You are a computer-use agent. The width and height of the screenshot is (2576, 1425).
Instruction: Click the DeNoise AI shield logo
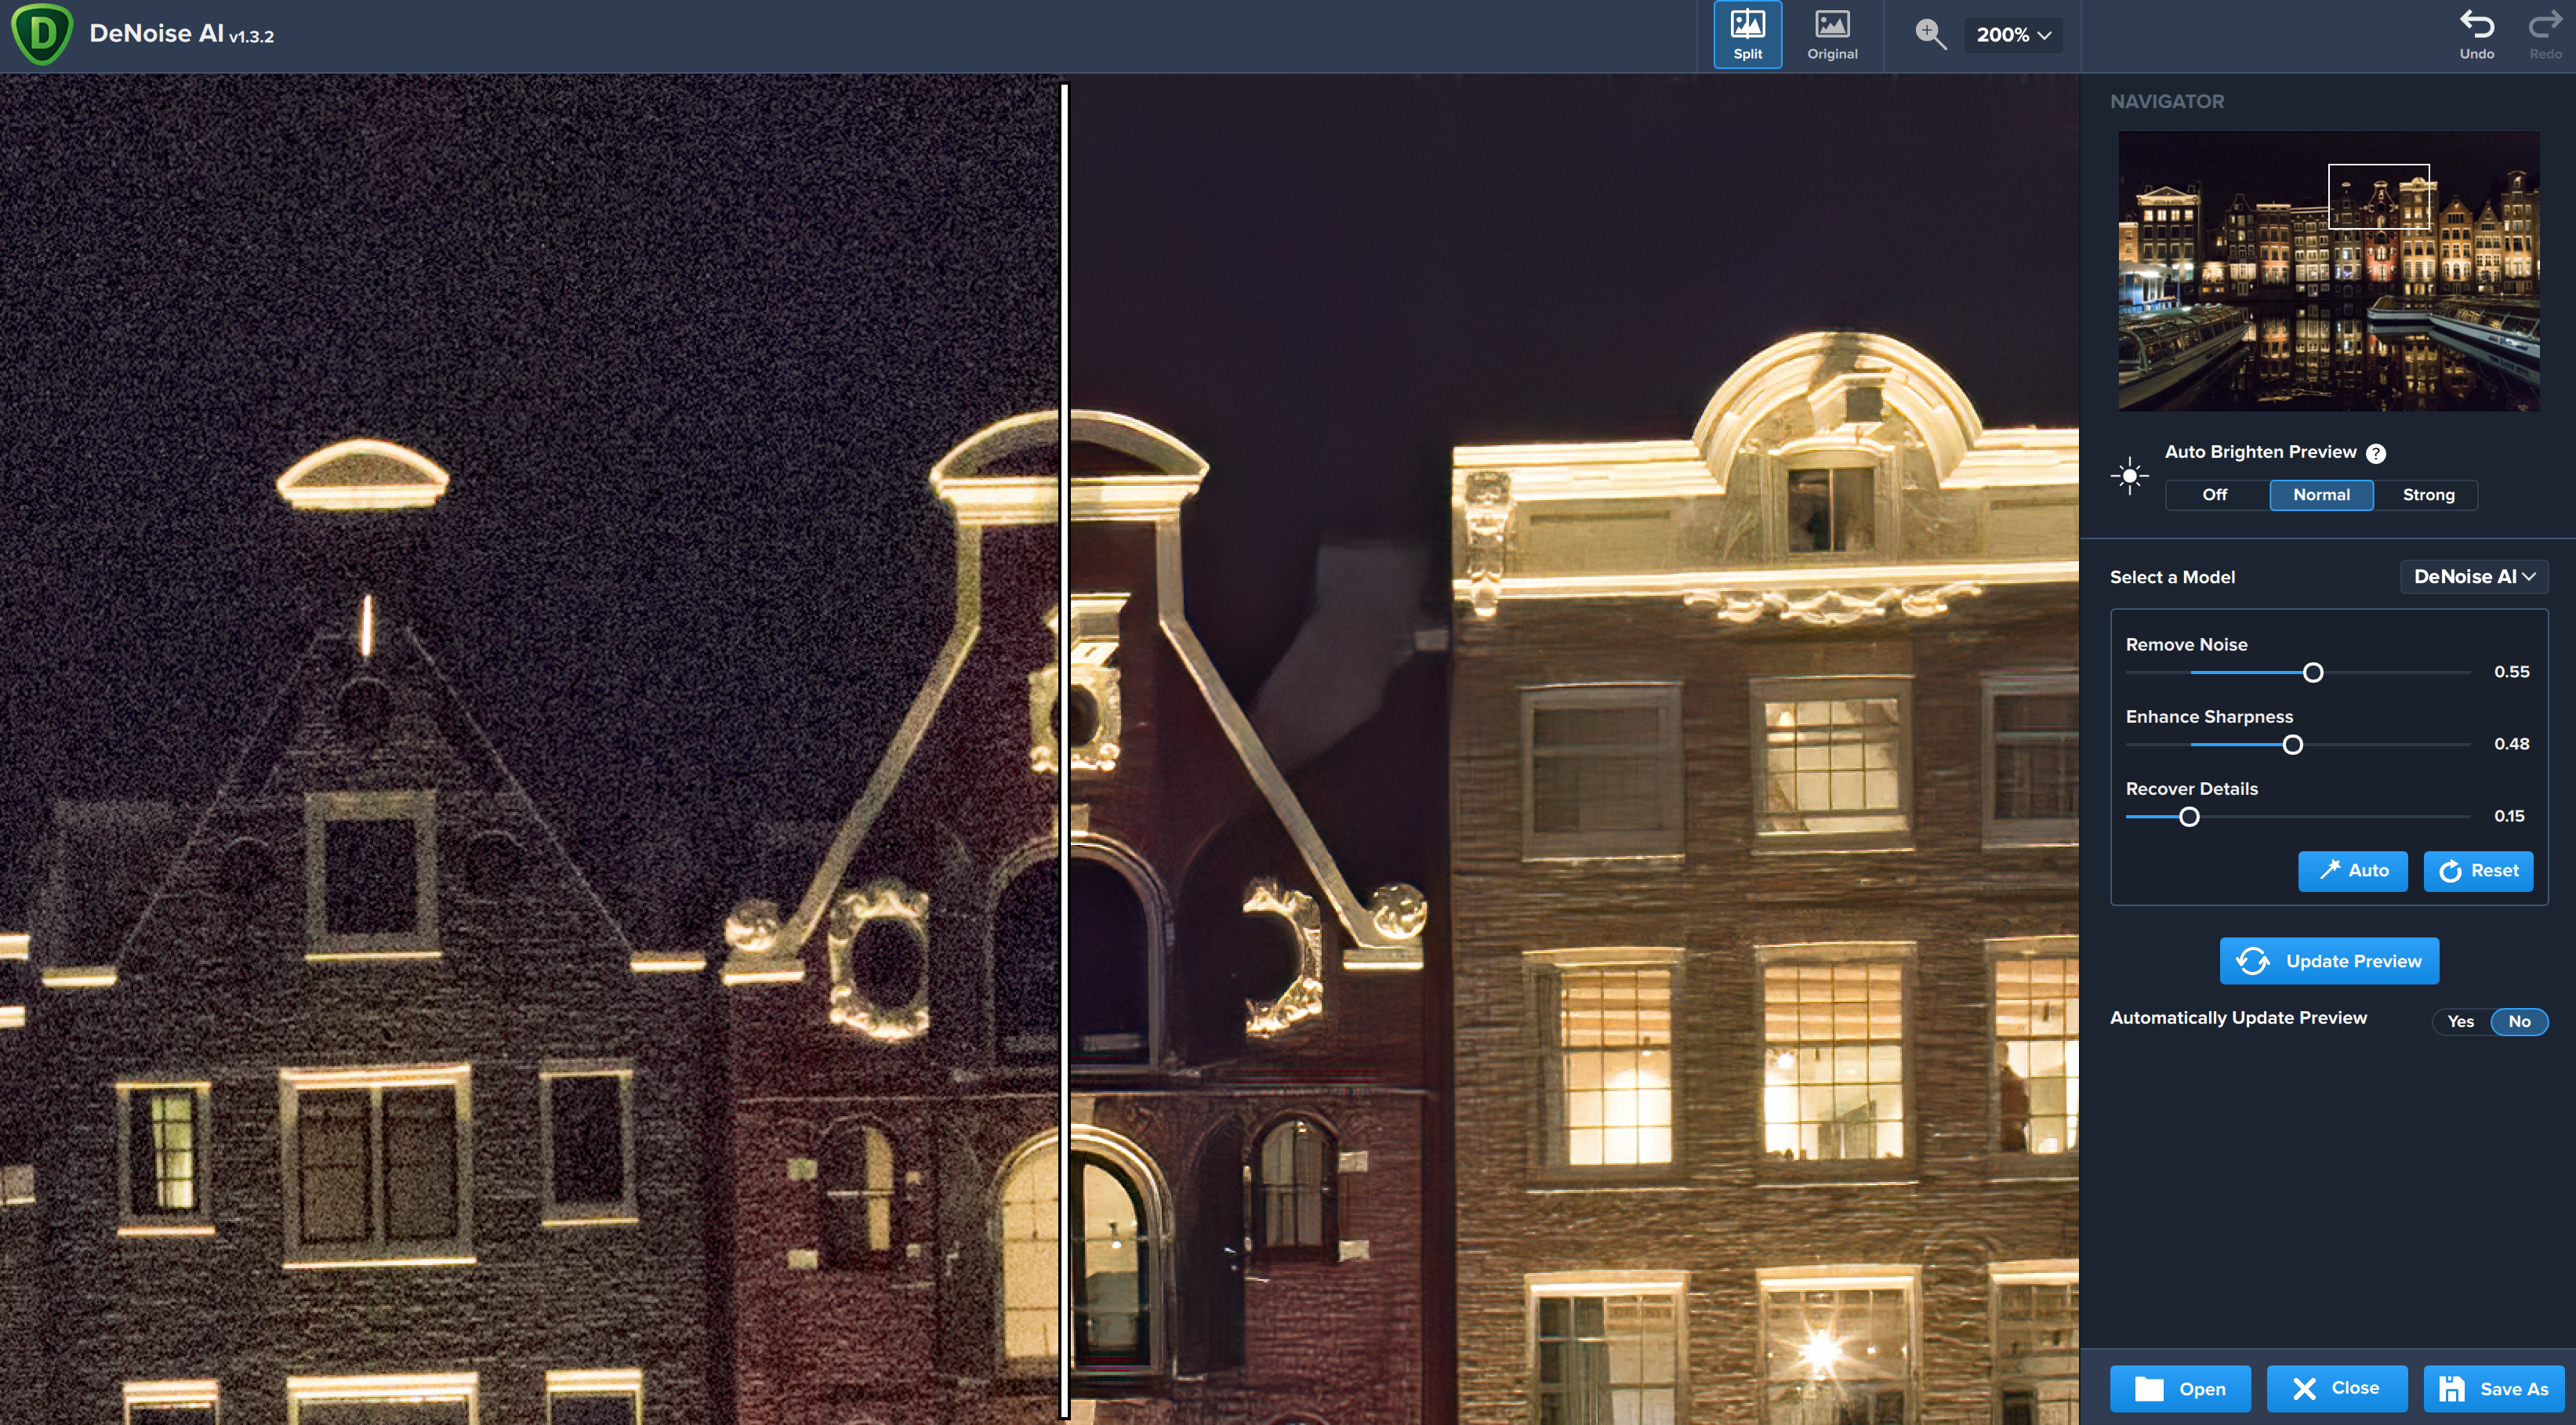(x=42, y=34)
